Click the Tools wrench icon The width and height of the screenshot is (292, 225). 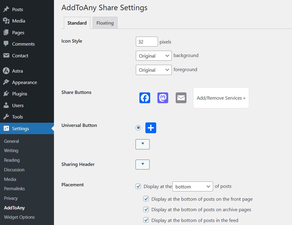[6, 117]
